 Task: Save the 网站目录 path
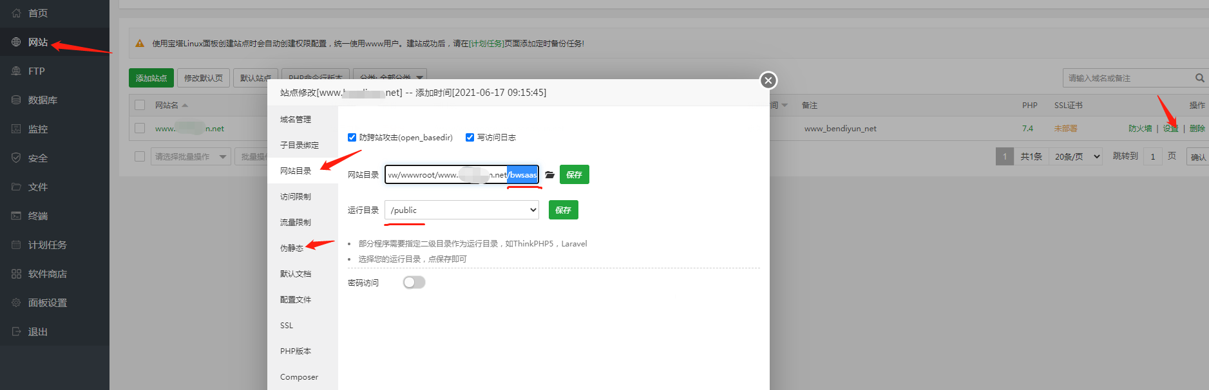point(575,174)
